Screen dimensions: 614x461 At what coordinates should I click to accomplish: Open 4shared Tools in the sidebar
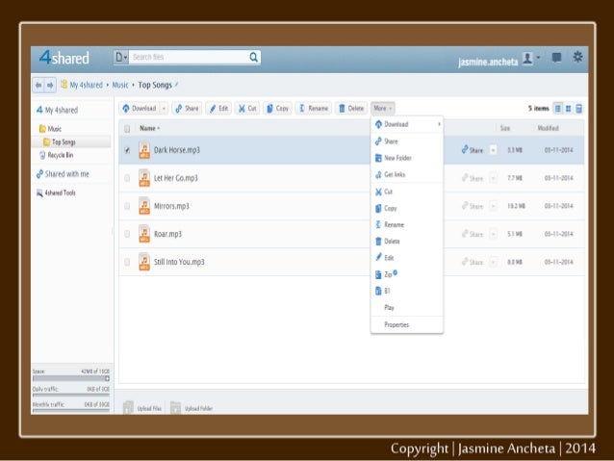[56, 192]
